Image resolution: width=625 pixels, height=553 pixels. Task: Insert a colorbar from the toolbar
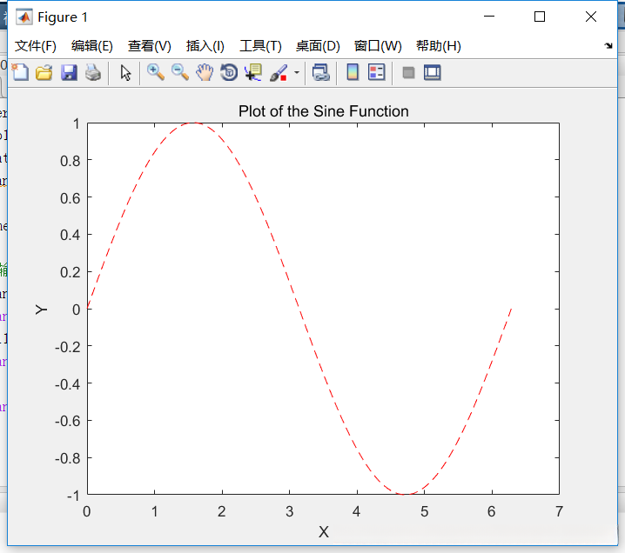coord(353,73)
